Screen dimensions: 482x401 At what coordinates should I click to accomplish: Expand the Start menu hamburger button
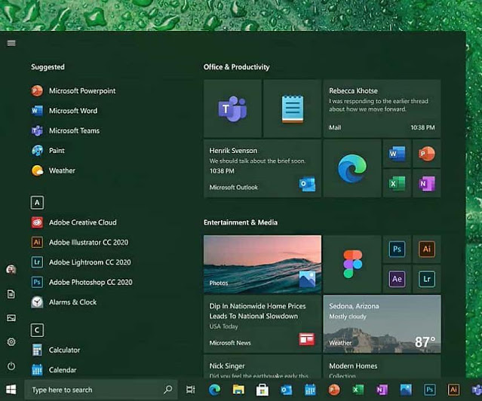(11, 43)
